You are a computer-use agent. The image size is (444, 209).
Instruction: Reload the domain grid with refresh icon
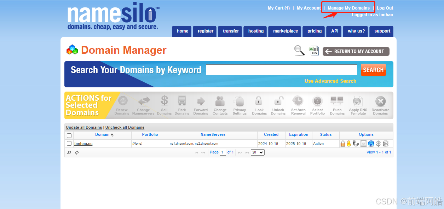(x=77, y=152)
